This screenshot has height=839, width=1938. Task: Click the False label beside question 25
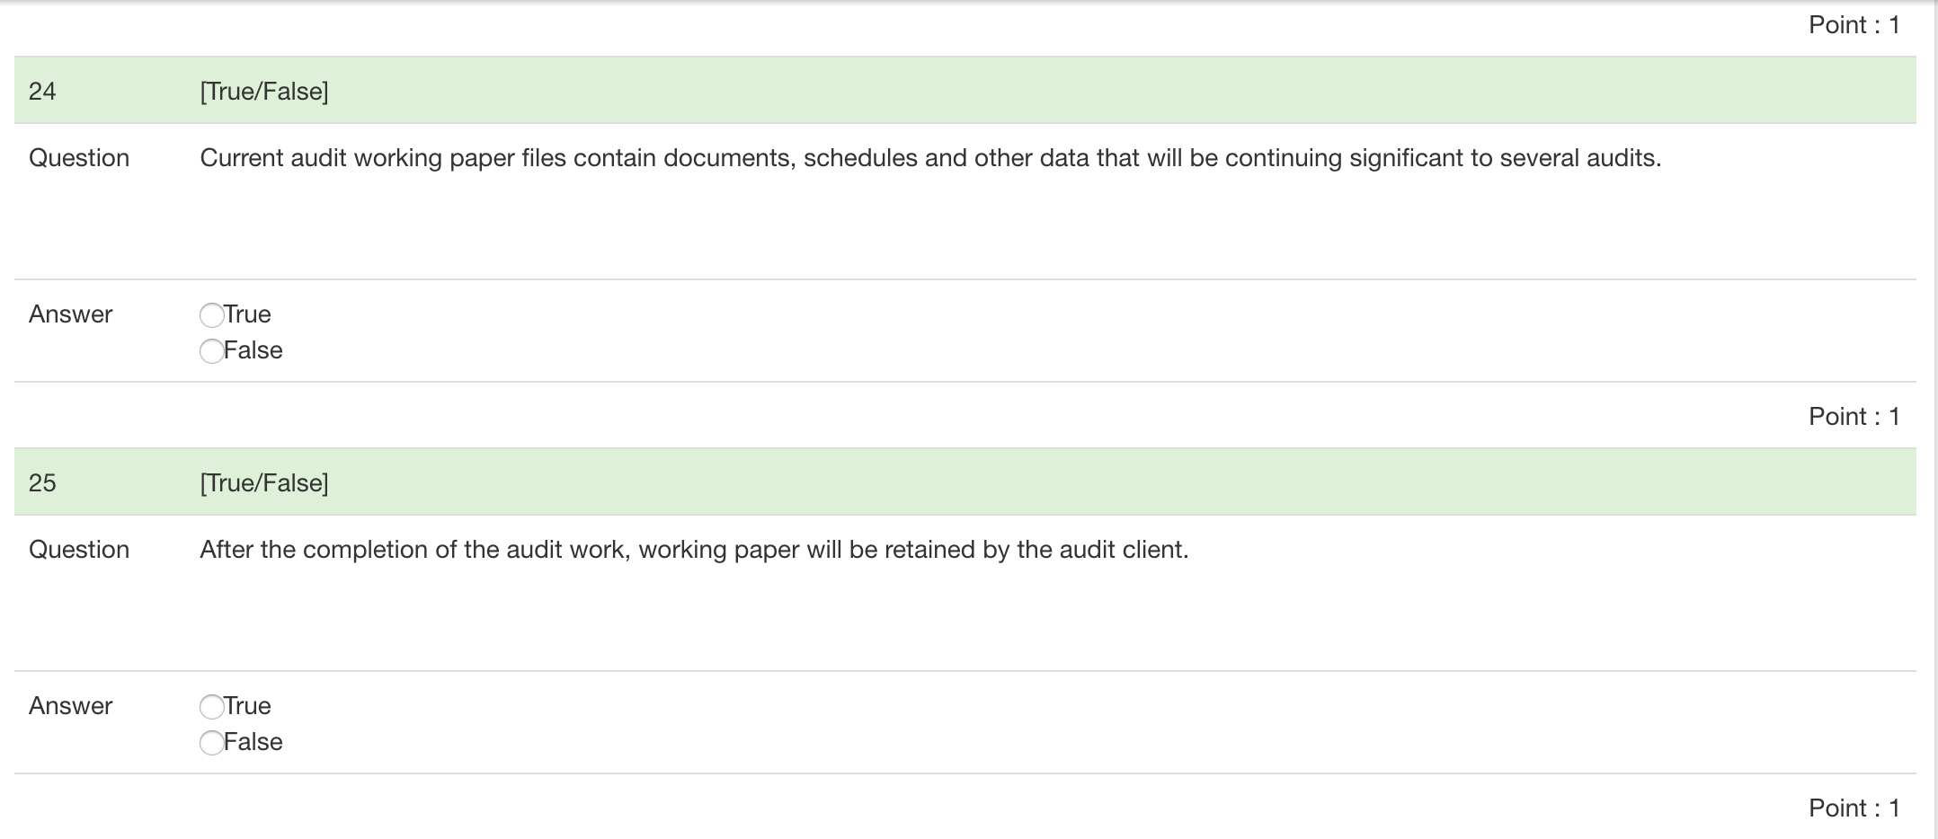click(253, 743)
